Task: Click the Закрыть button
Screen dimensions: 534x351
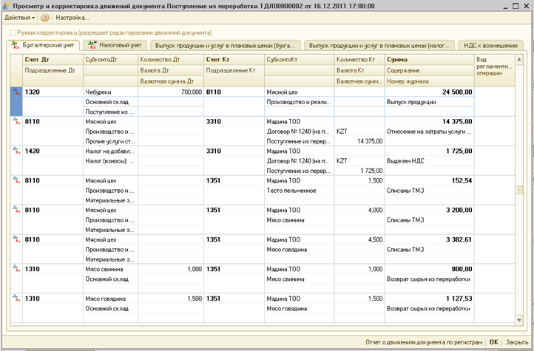Action: coord(516,342)
